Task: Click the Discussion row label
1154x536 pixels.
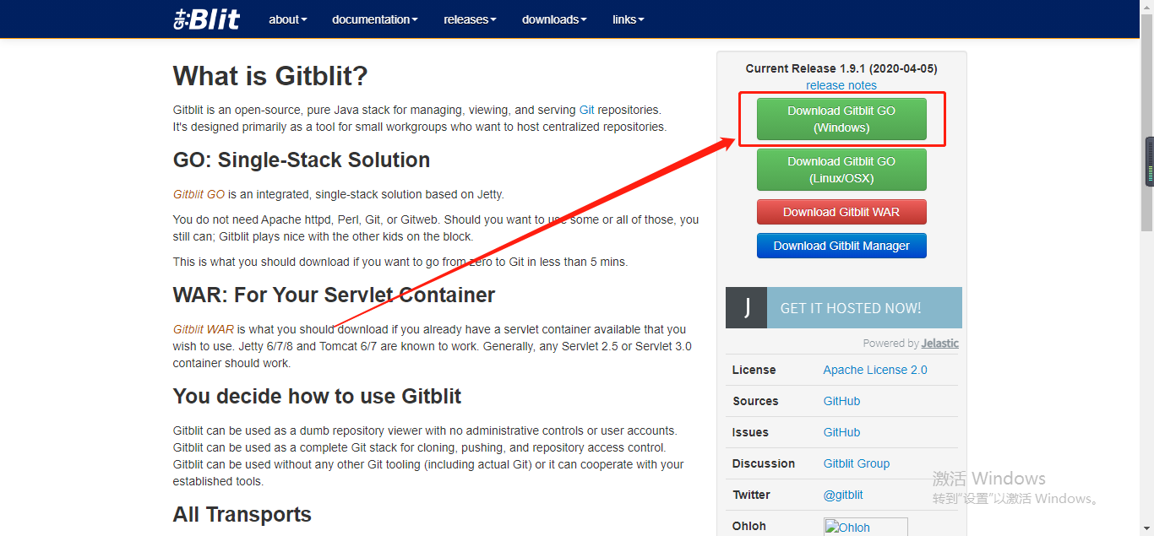Action: [x=764, y=463]
